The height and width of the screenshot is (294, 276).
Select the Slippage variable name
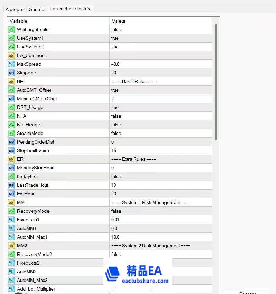pos(26,73)
